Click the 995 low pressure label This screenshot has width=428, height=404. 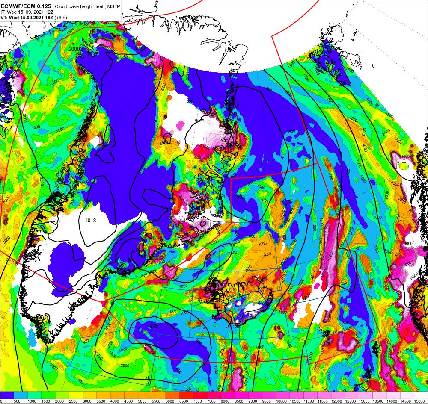click(154, 326)
